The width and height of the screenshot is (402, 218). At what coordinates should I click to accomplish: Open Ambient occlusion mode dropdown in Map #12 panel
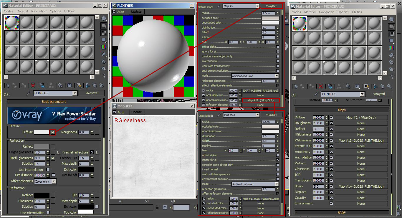pos(277,184)
